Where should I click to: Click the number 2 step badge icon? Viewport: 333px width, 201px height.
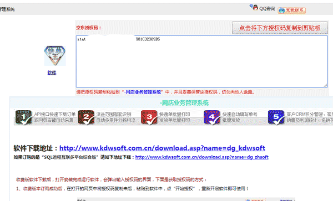[x=86, y=117]
